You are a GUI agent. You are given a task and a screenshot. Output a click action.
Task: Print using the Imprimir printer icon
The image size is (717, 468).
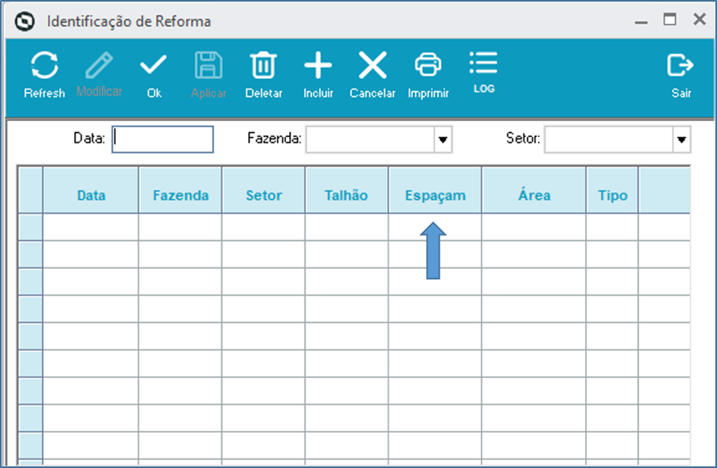[428, 65]
